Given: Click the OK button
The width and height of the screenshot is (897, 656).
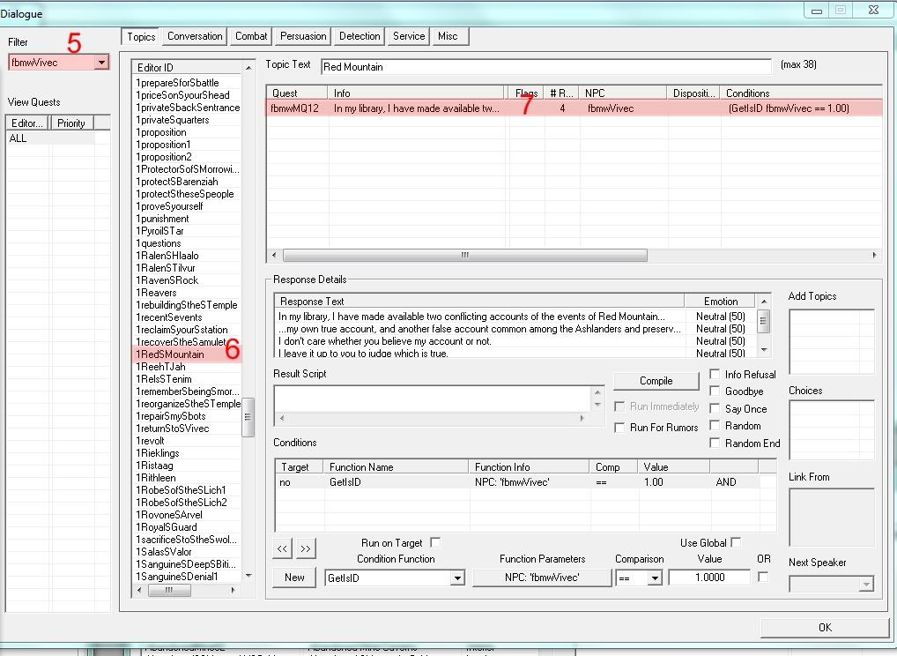Looking at the screenshot, I should pyautogui.click(x=824, y=627).
